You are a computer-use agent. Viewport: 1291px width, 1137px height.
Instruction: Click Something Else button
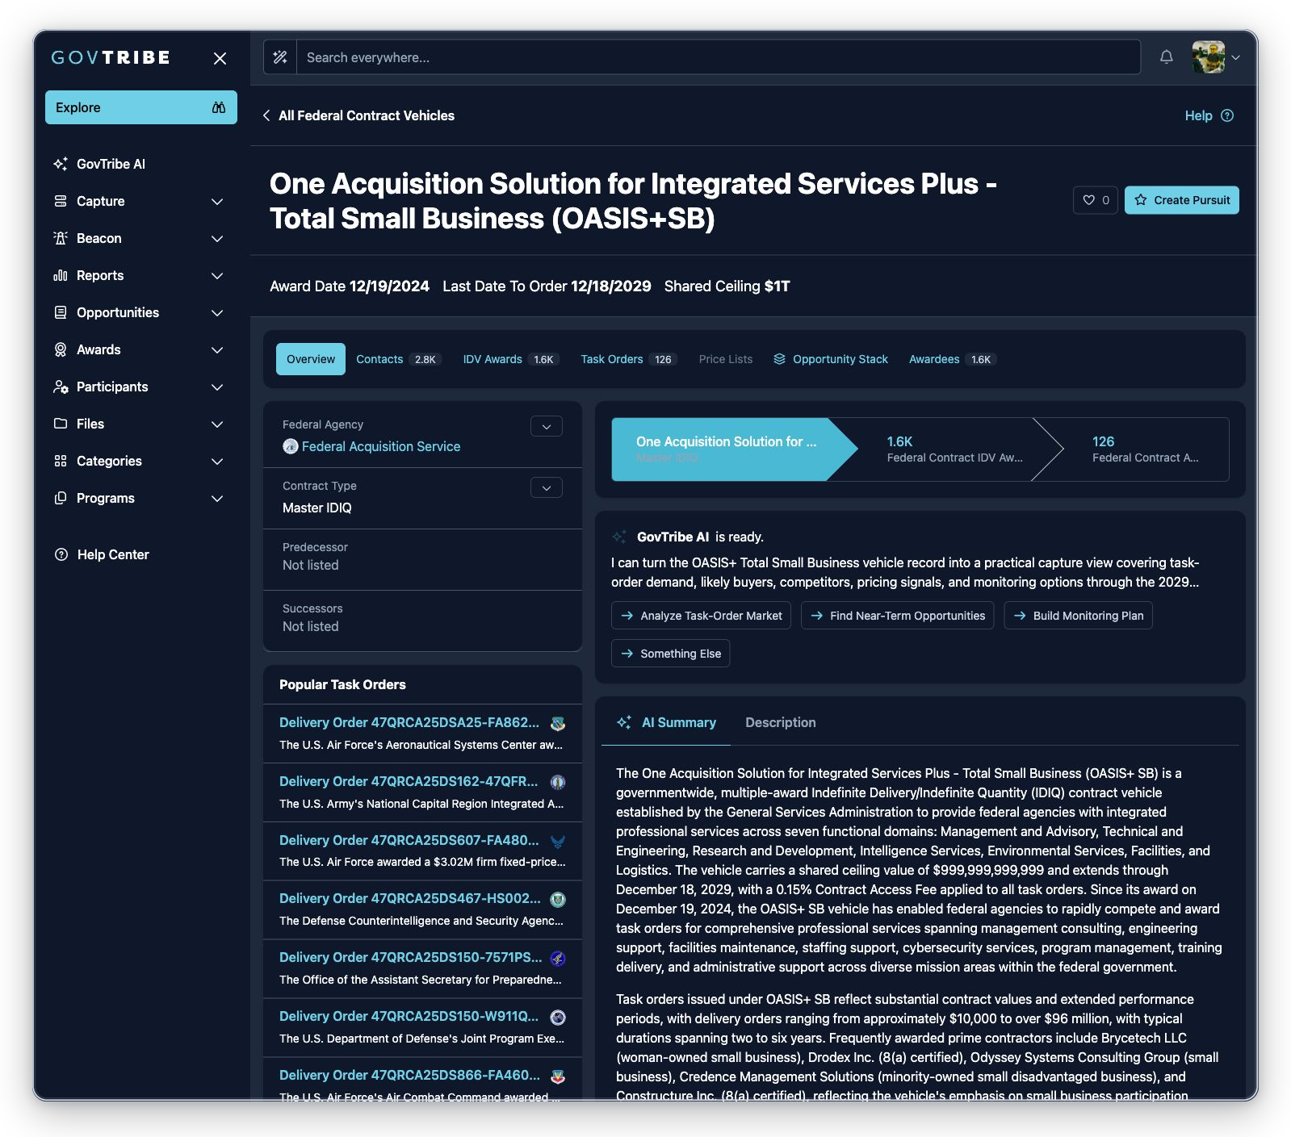tap(670, 654)
